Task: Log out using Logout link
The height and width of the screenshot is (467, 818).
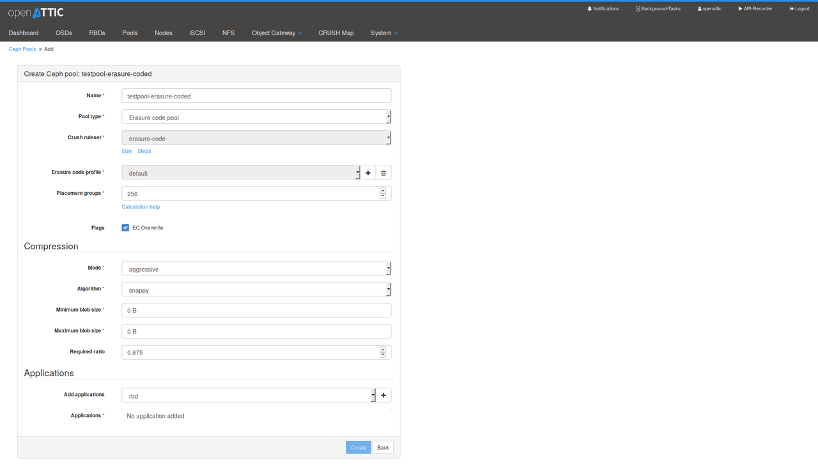Action: [x=799, y=9]
